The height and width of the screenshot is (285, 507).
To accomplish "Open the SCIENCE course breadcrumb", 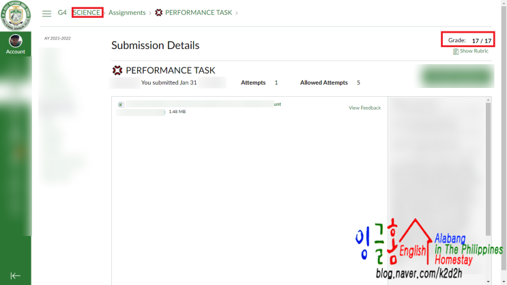I will coord(87,12).
